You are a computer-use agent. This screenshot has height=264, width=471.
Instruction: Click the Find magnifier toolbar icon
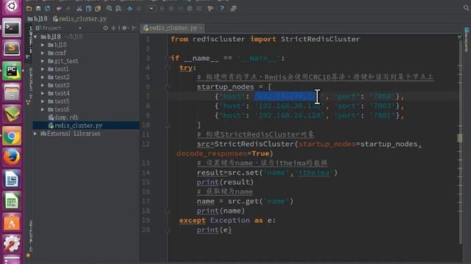(110, 9)
